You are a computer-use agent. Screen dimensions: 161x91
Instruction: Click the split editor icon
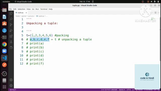coord(155,13)
